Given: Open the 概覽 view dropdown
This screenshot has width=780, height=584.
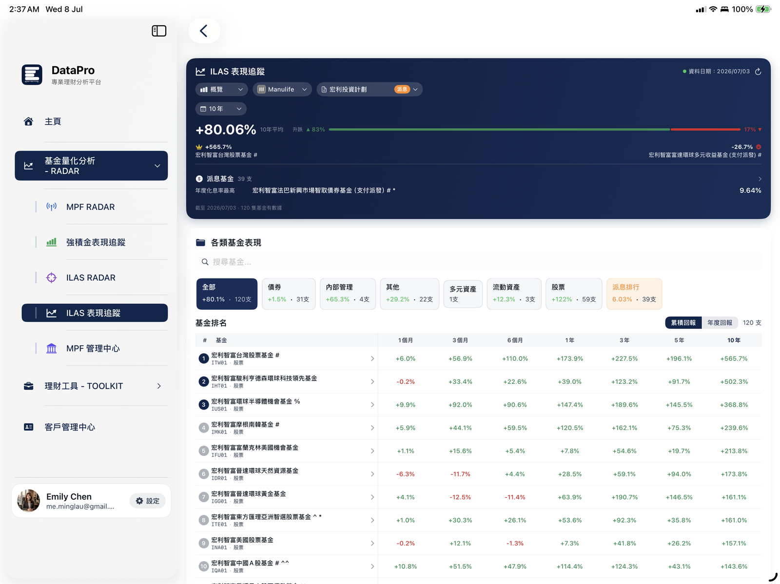Looking at the screenshot, I should point(222,89).
